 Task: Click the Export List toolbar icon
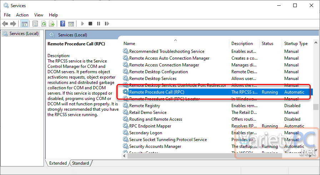(52, 24)
